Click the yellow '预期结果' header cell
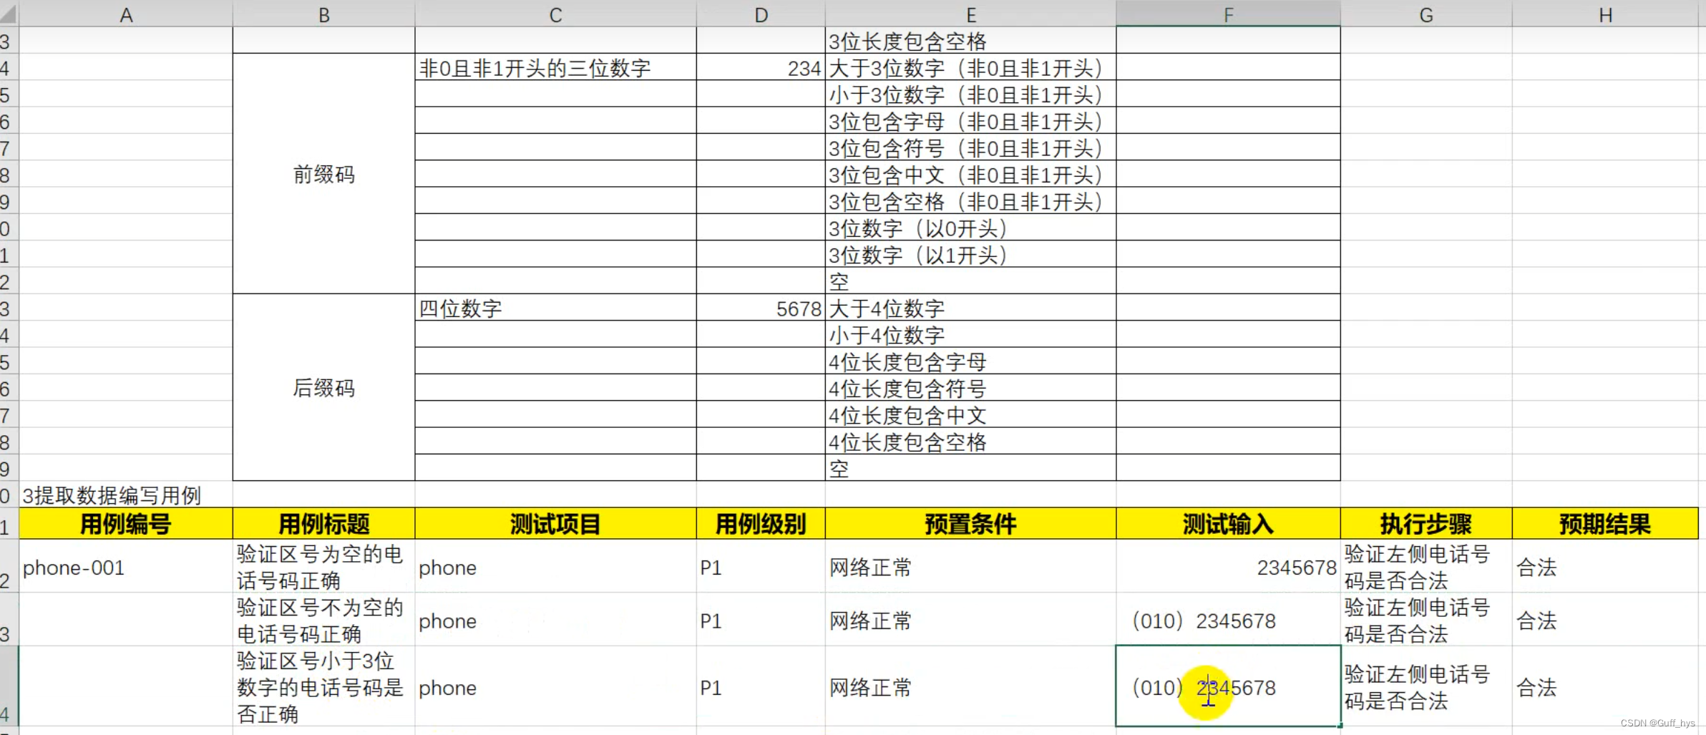Viewport: 1706px width, 735px height. click(x=1605, y=523)
